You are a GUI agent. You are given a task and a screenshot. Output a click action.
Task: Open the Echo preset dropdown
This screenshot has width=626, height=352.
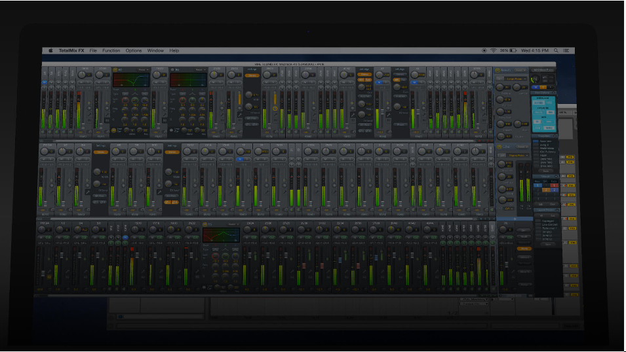(522, 147)
